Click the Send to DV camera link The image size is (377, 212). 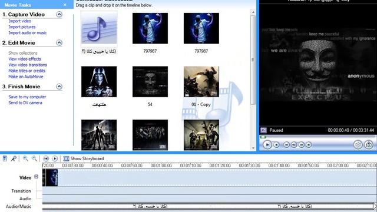(25, 102)
